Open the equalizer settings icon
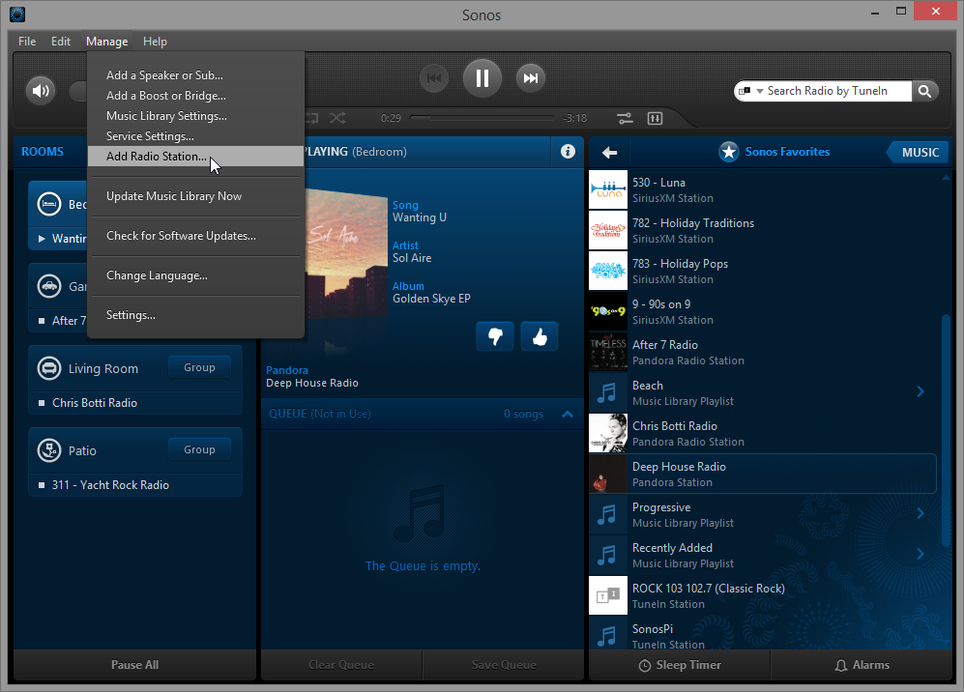The height and width of the screenshot is (692, 964). pos(655,118)
